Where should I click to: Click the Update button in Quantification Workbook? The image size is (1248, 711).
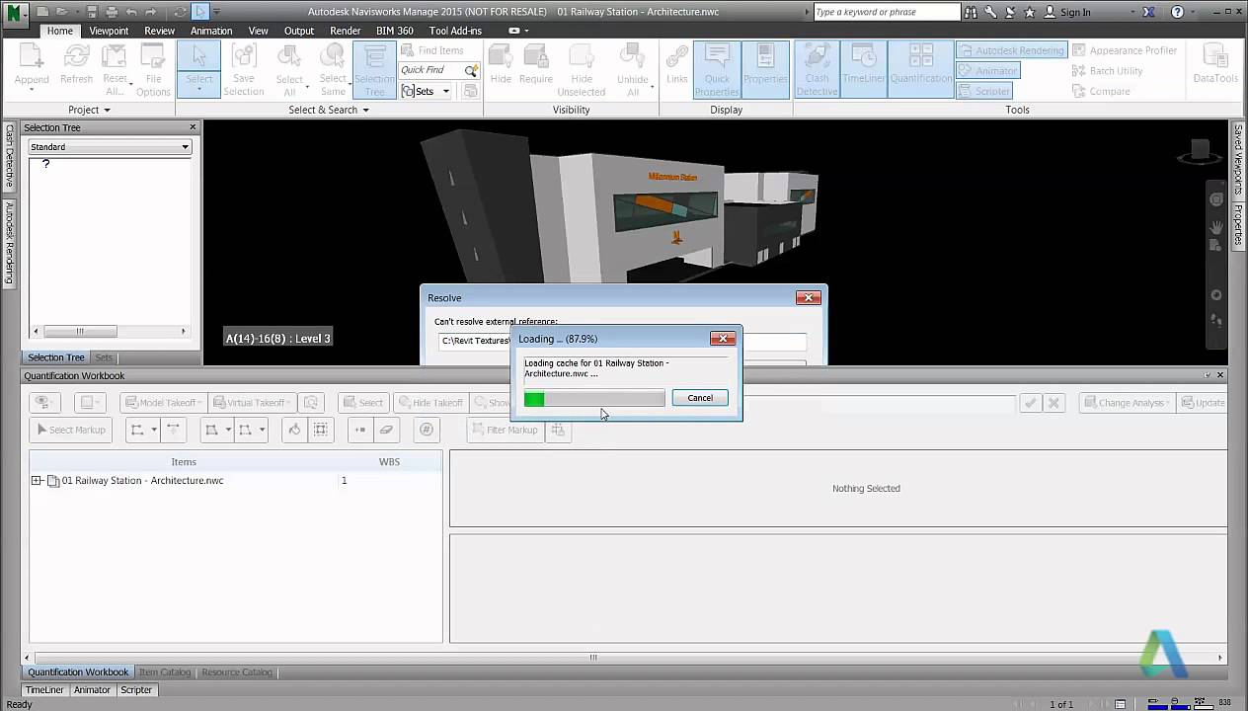click(x=1202, y=402)
